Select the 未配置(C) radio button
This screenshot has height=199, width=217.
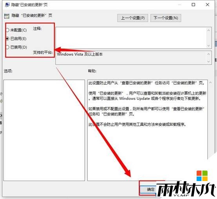[7, 30]
